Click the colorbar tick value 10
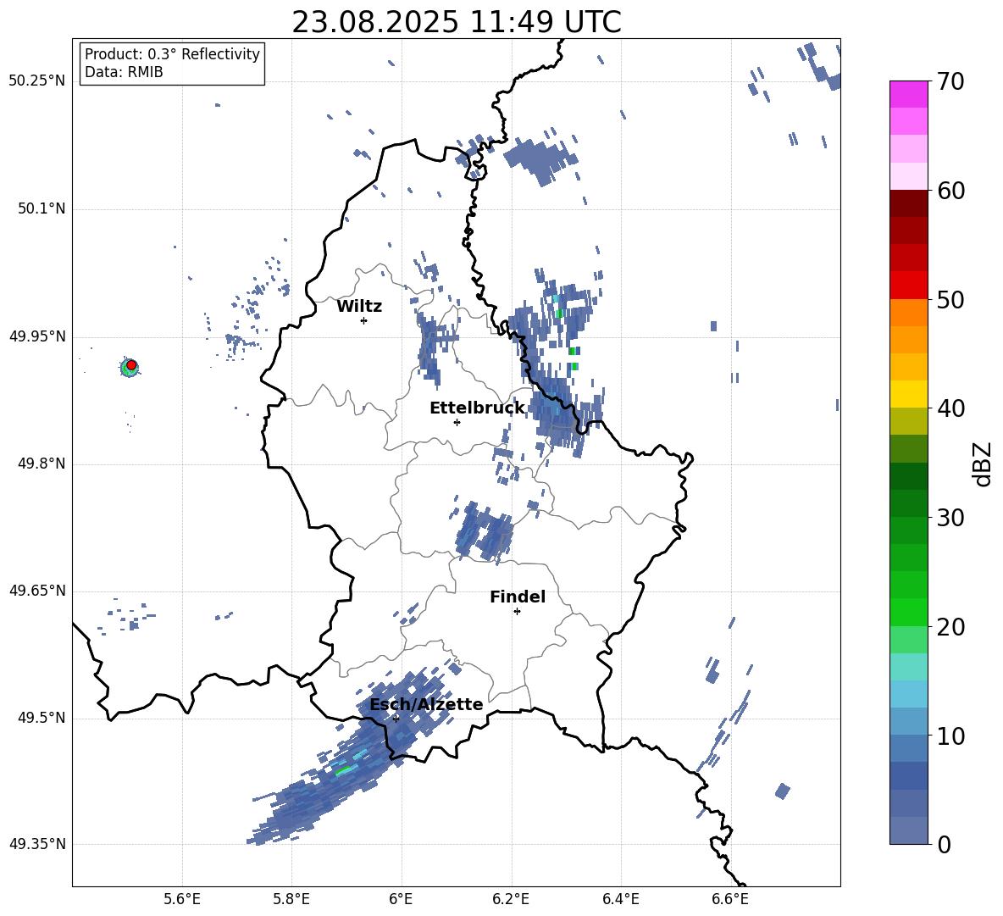 [x=950, y=736]
